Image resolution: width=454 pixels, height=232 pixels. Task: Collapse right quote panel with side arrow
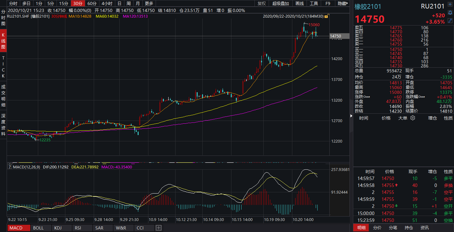(351, 116)
